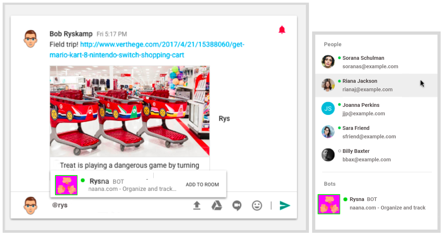The height and width of the screenshot is (237, 447).
Task: Send the message with green arrow
Action: click(285, 206)
